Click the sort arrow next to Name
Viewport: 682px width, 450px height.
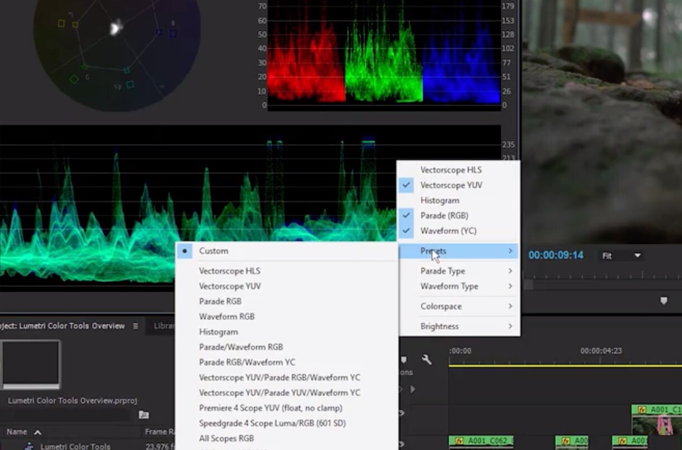click(x=37, y=432)
